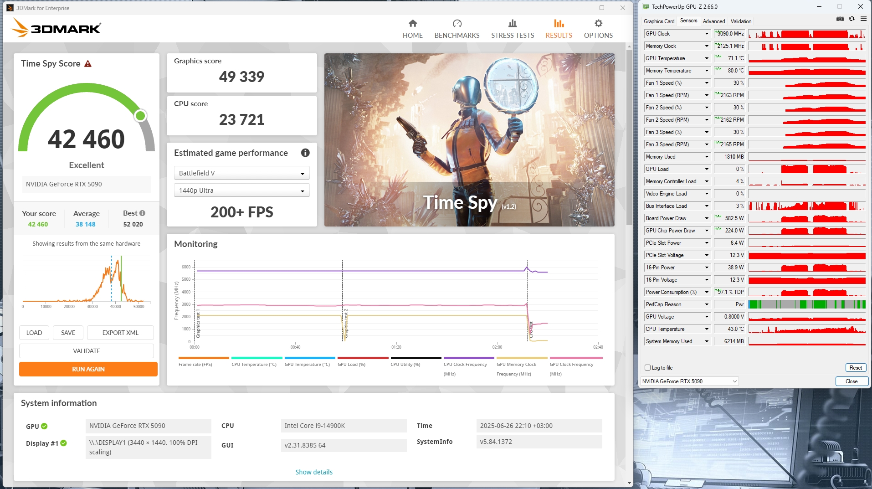The image size is (872, 489).
Task: Click the CPU Temperature legend color bar
Action: [256, 358]
